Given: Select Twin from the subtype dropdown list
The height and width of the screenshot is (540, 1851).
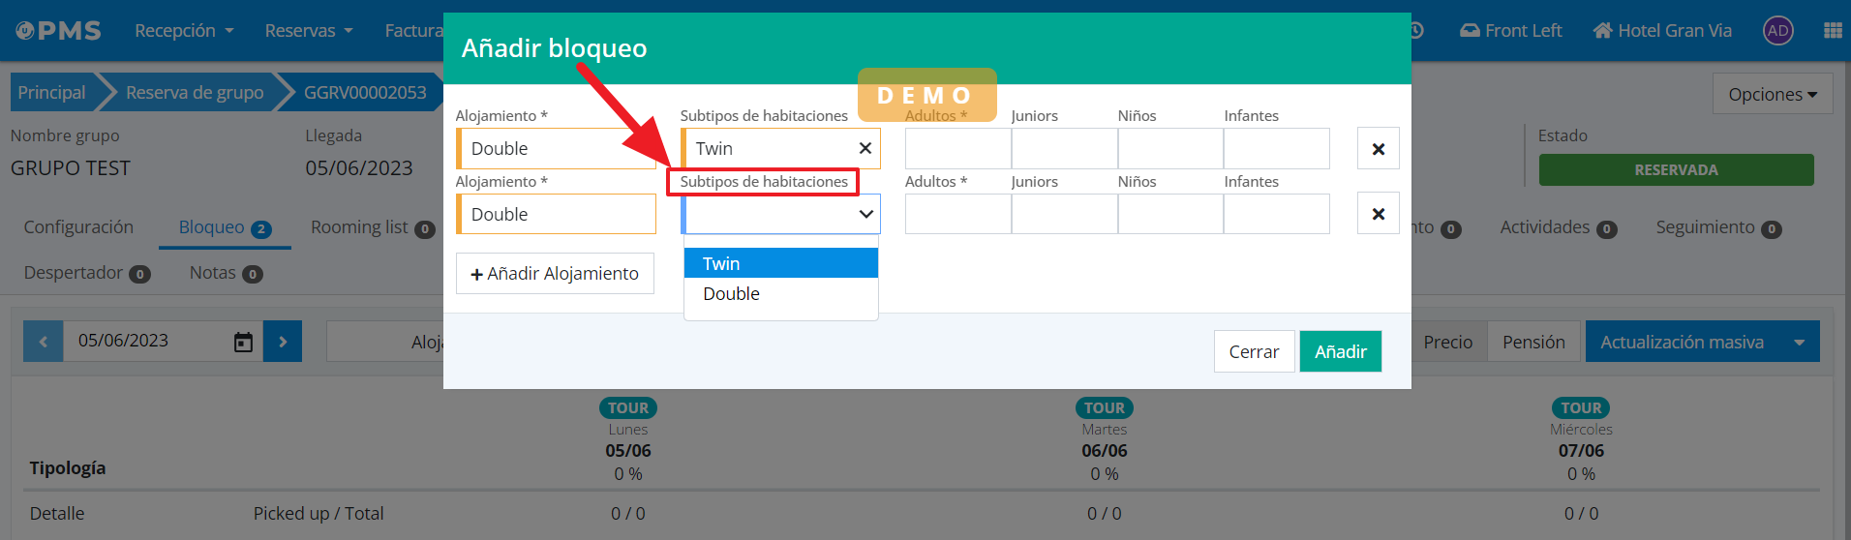Looking at the screenshot, I should 780,263.
